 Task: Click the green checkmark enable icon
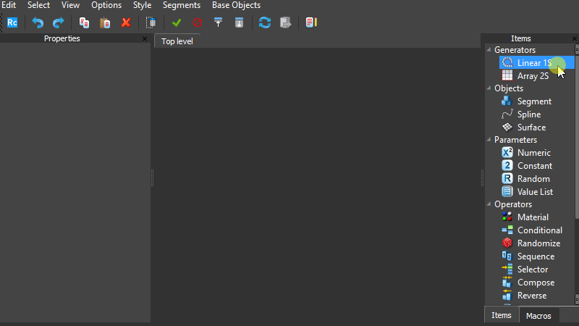pyautogui.click(x=176, y=22)
